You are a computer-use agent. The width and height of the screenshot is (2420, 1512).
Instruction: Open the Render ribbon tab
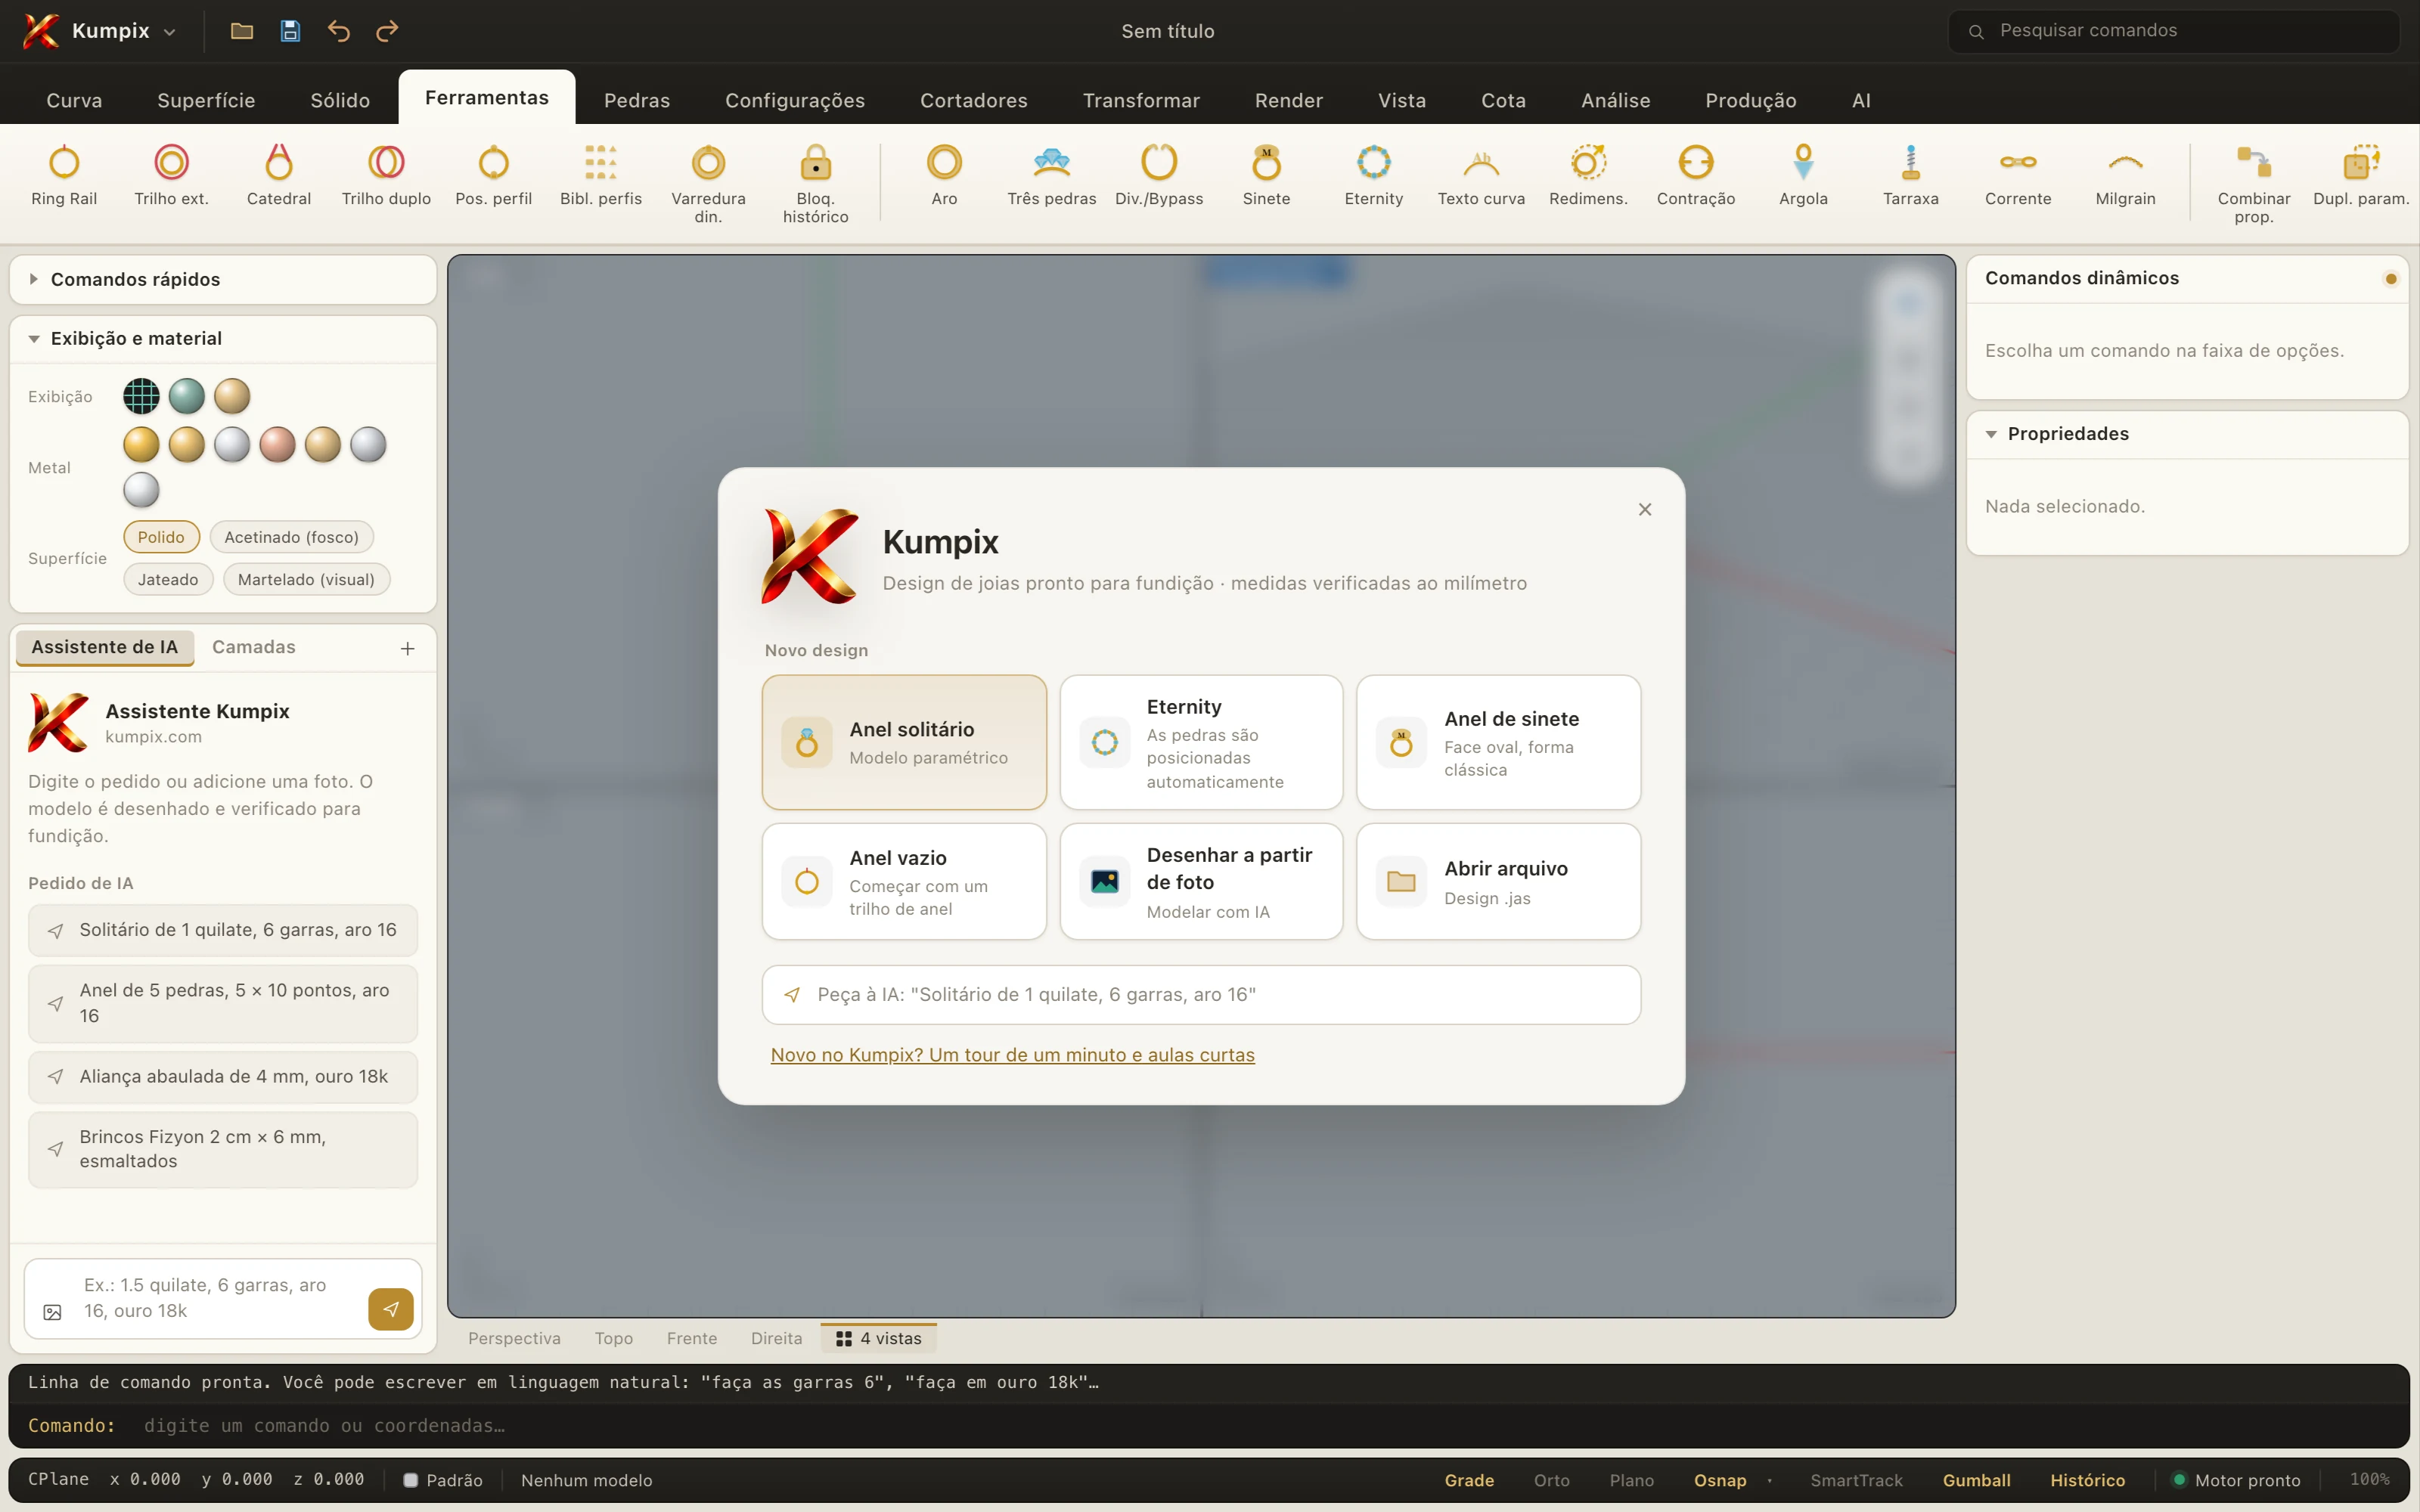pyautogui.click(x=1288, y=100)
